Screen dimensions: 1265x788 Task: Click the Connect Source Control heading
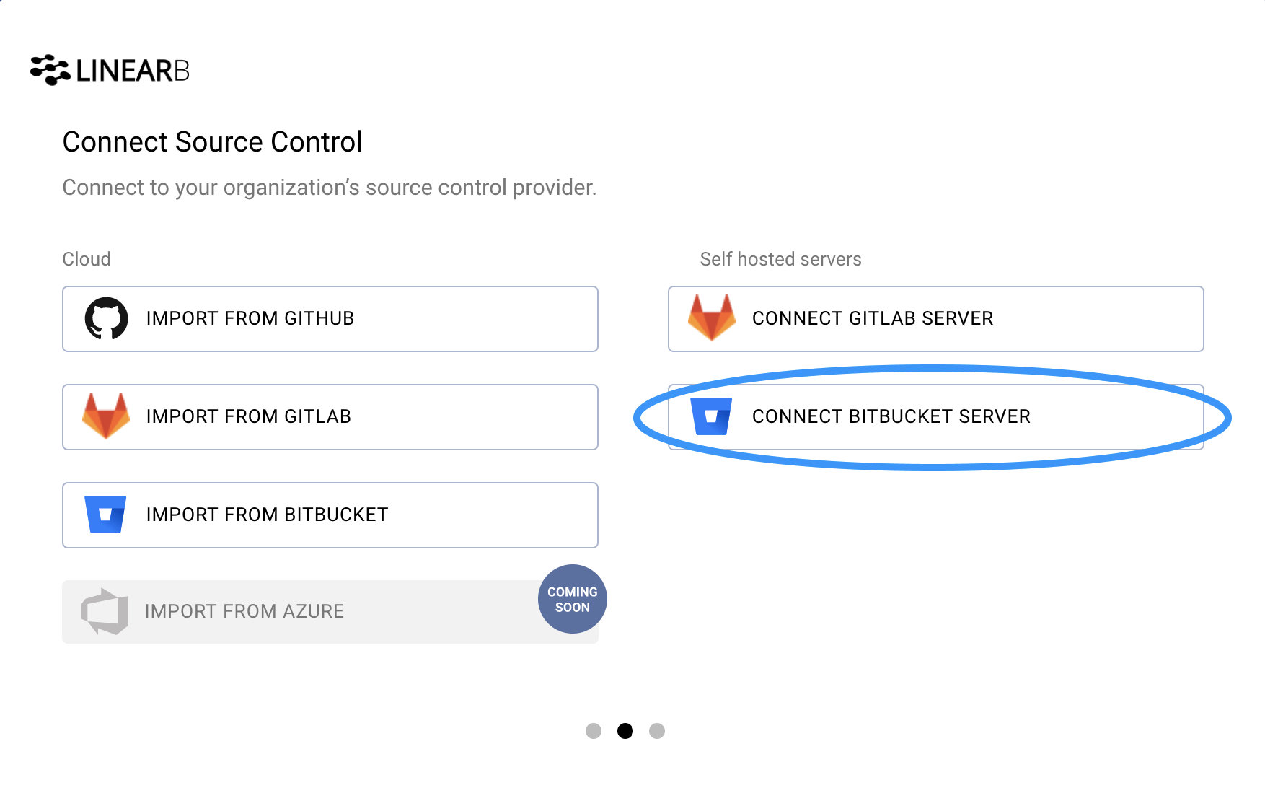(212, 142)
